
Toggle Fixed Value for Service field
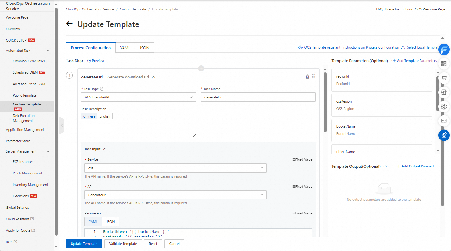[x=302, y=159]
